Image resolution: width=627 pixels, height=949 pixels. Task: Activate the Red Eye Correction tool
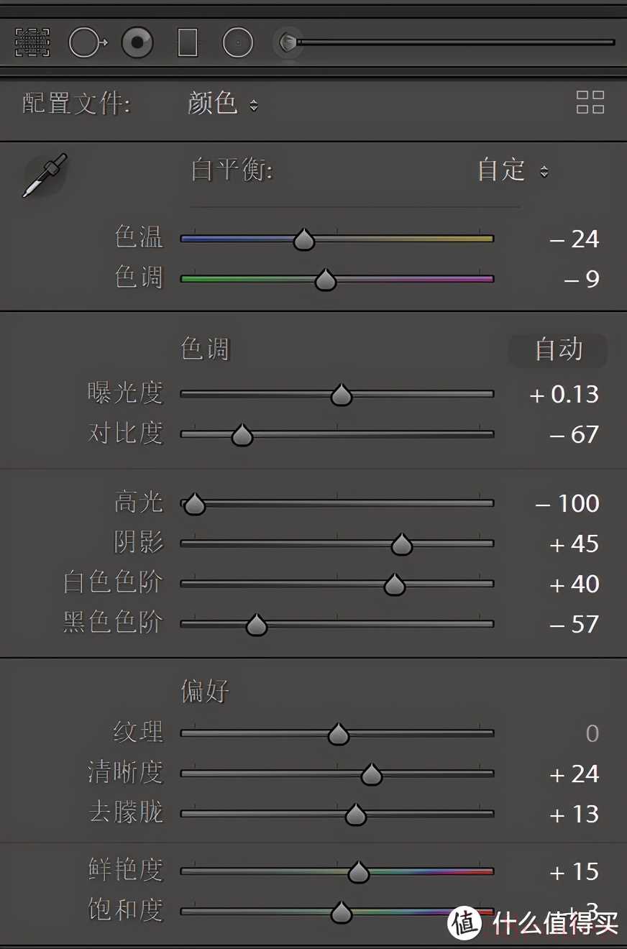pyautogui.click(x=137, y=43)
